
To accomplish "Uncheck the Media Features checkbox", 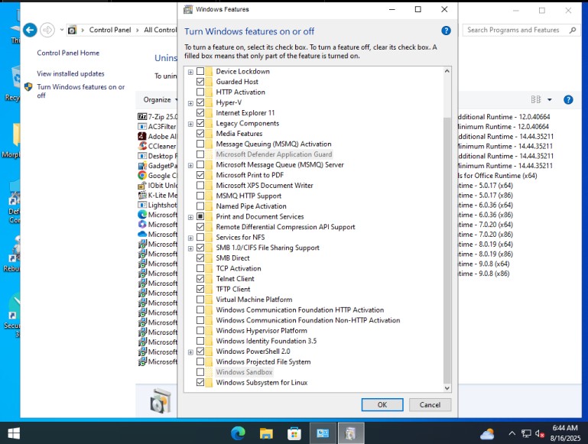I will pyautogui.click(x=200, y=134).
